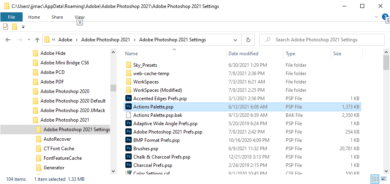Expand the address bar history dropdown
Image resolution: width=390 pixels, height=184 pixels.
point(235,40)
